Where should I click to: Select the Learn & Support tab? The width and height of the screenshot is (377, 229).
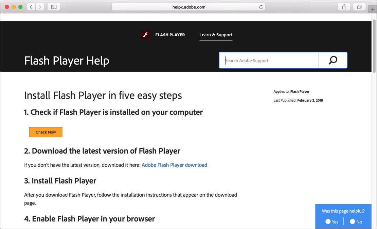(216, 35)
